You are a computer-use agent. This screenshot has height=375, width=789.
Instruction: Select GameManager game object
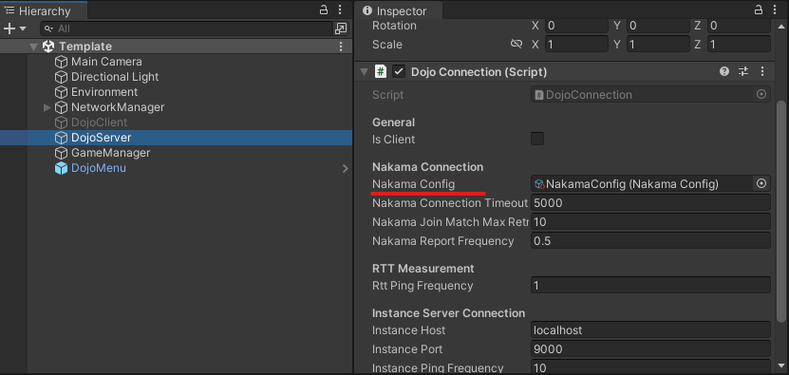tap(110, 153)
